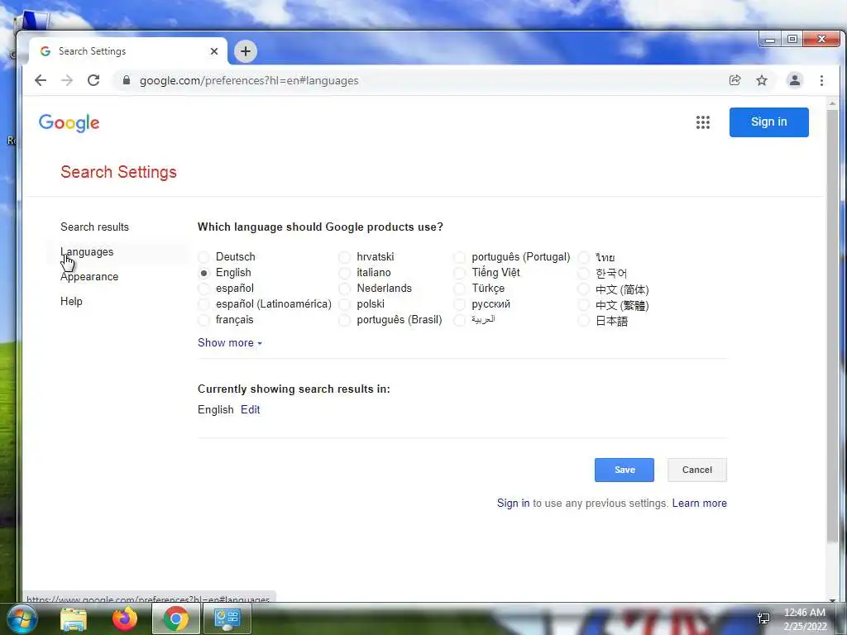The image size is (847, 635).
Task: Choose the Türkçe radio option
Action: coord(460,289)
